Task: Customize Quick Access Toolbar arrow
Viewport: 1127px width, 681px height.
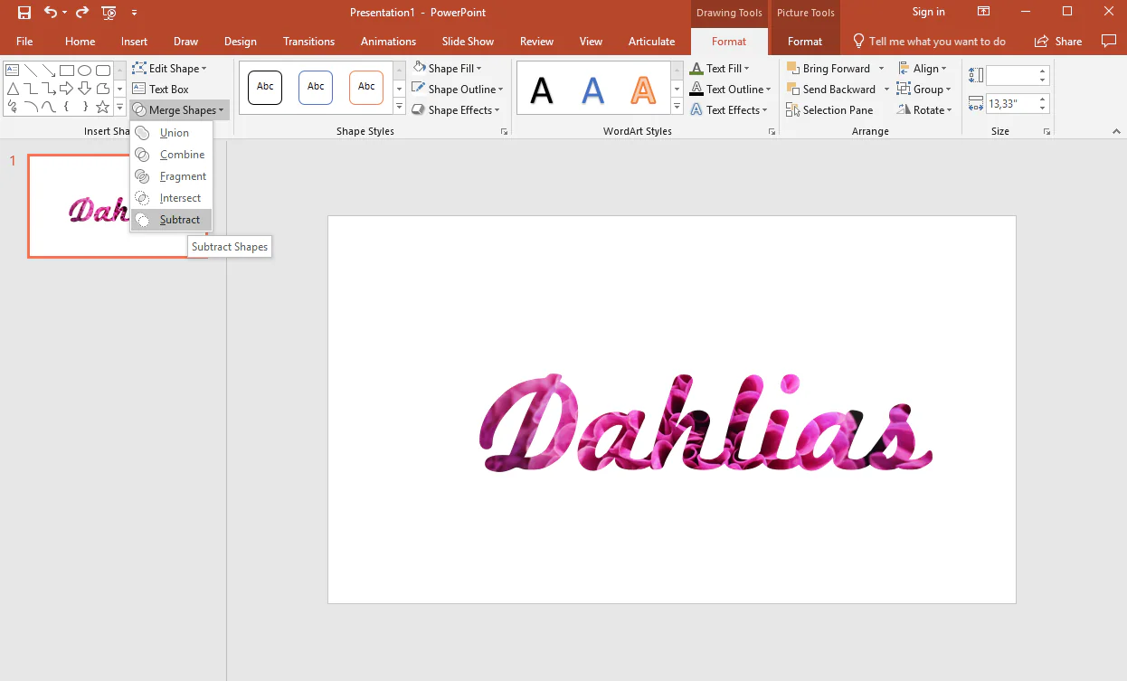Action: 135,13
